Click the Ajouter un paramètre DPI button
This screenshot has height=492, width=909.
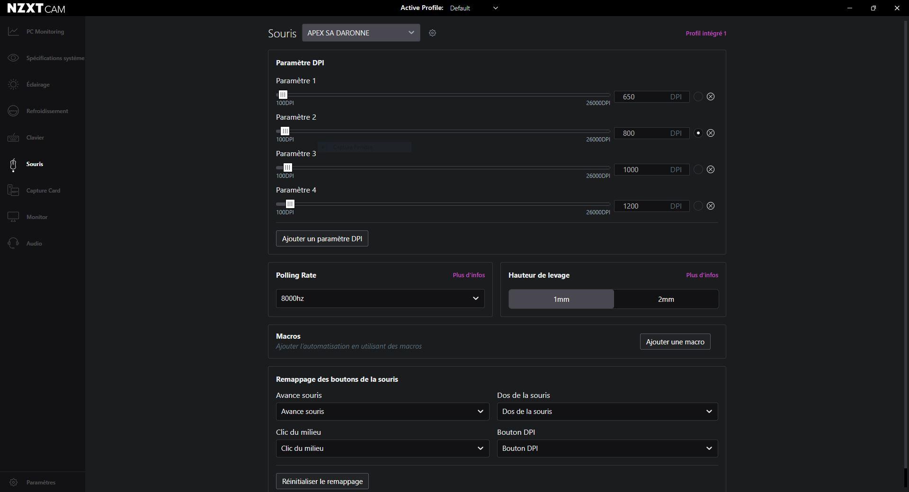[x=322, y=239]
